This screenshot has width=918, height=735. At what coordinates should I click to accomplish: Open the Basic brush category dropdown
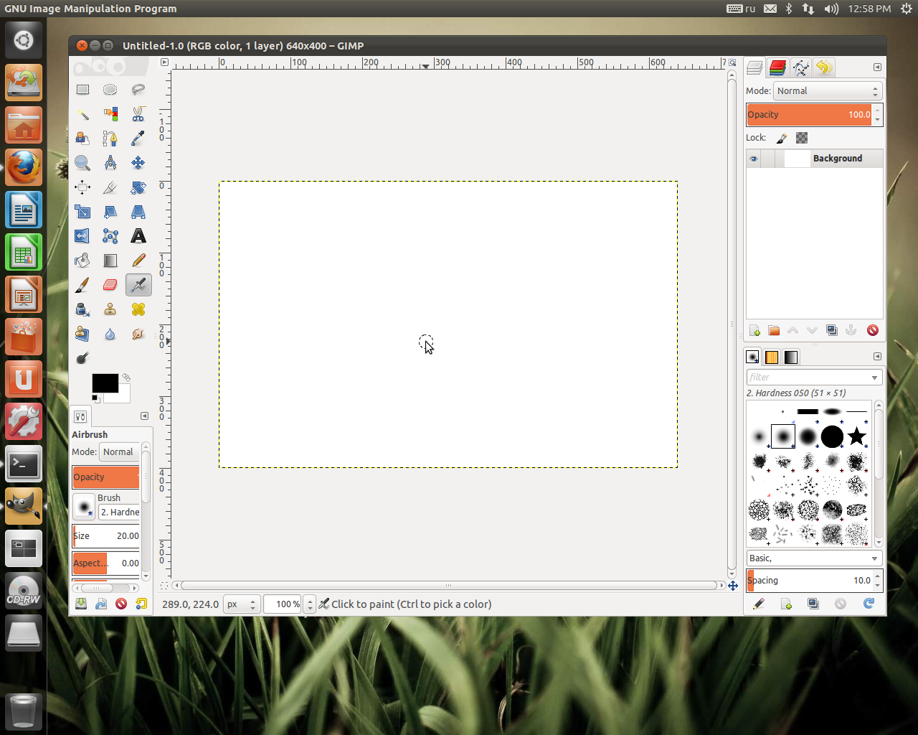click(x=814, y=558)
